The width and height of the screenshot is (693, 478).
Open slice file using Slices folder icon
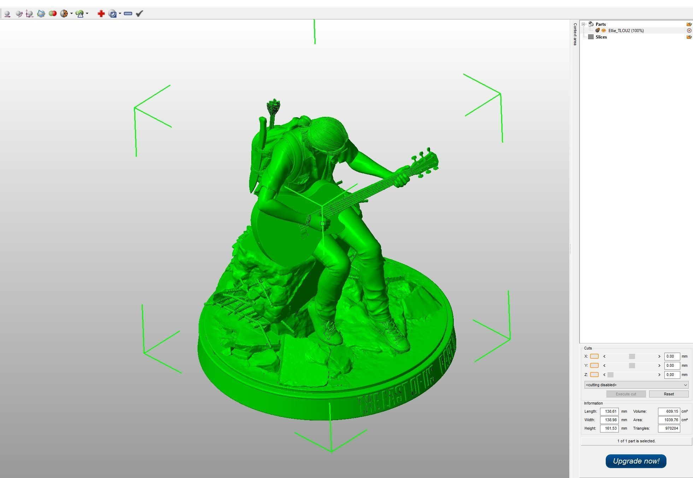(x=689, y=37)
